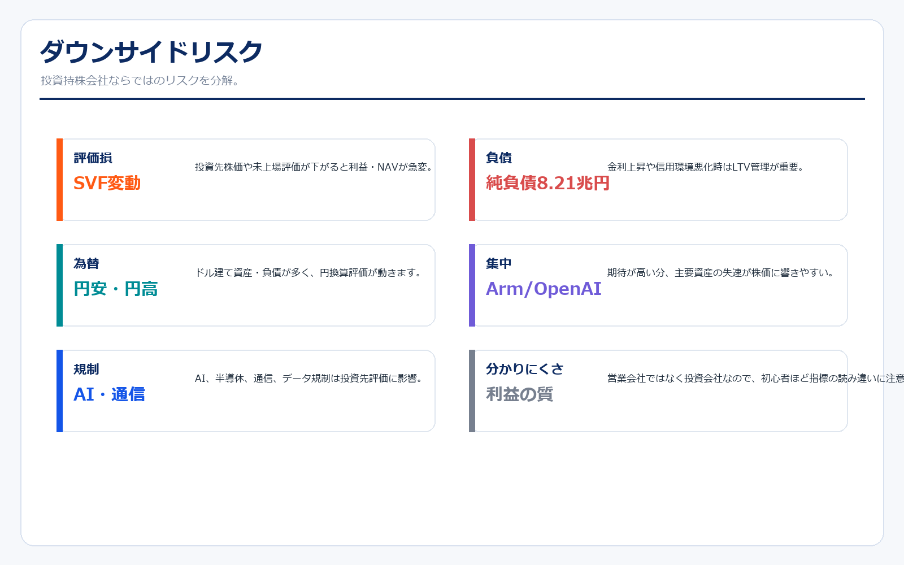Select the 為替 card label
The image size is (904, 565).
pyautogui.click(x=86, y=263)
